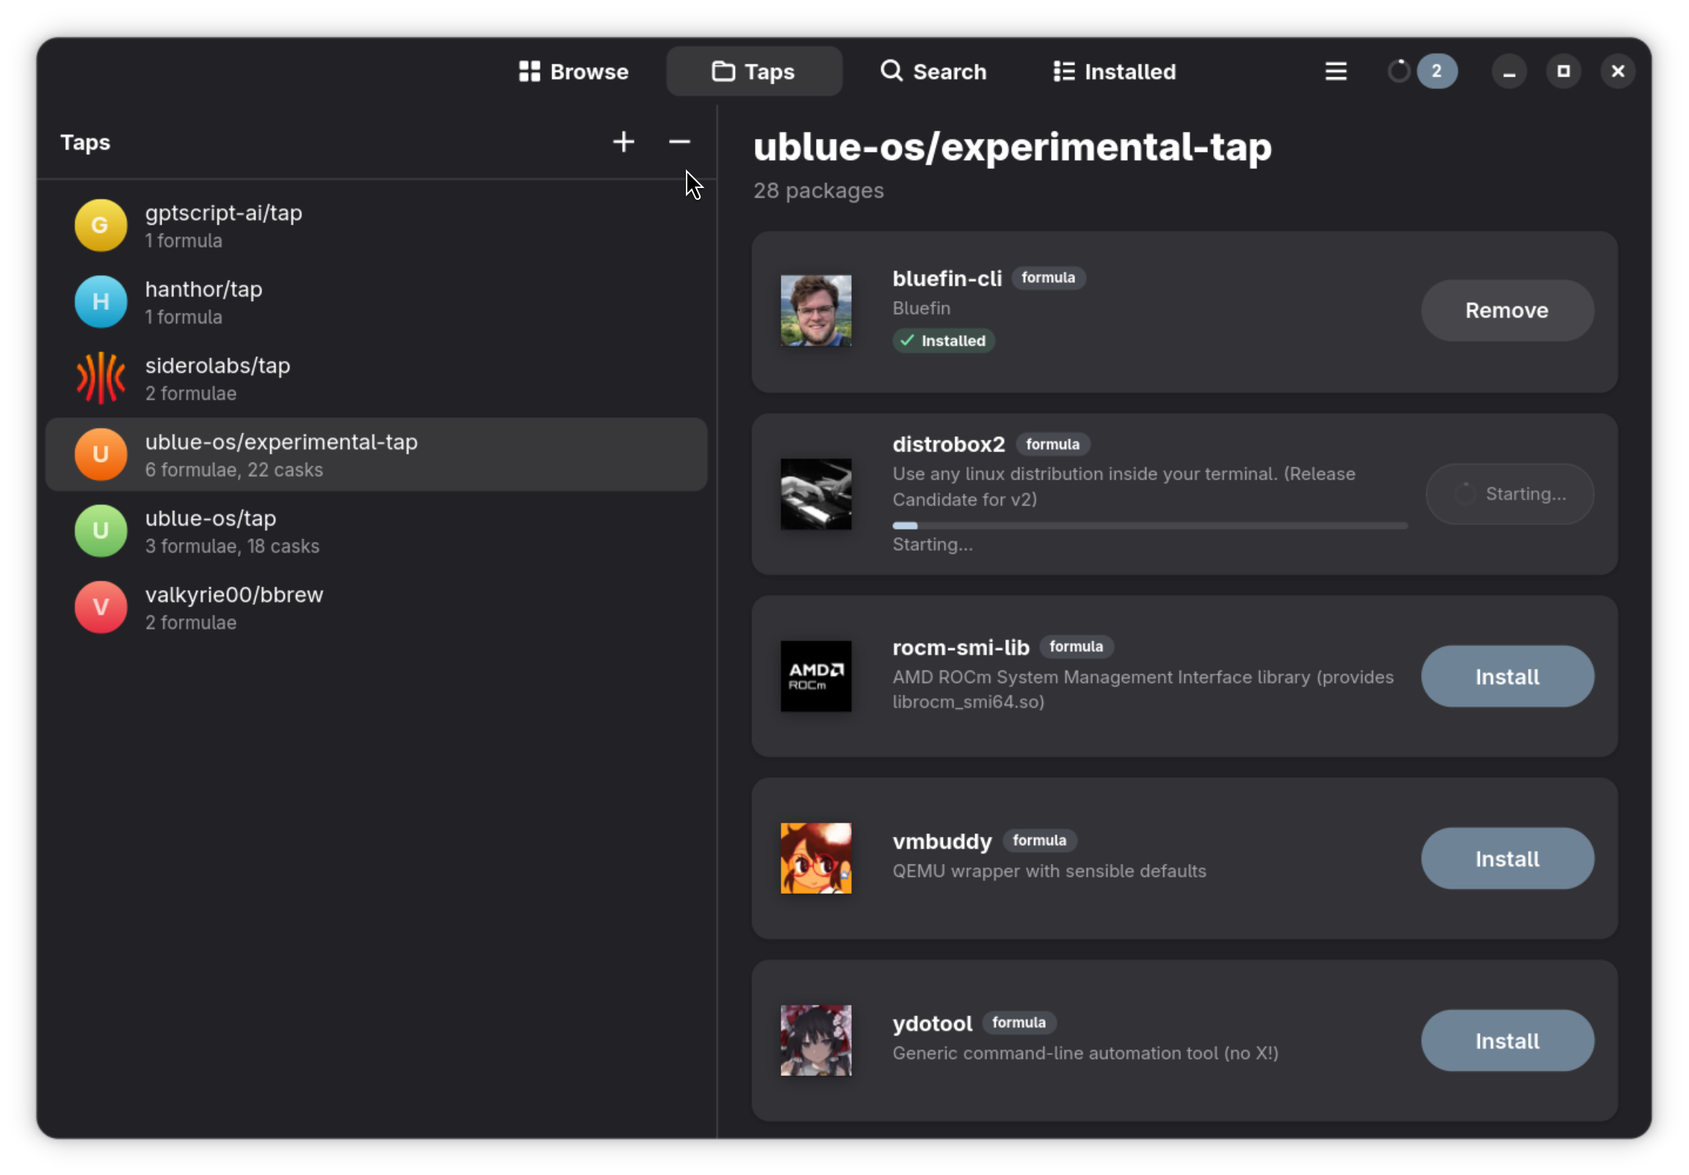This screenshot has width=1689, height=1175.
Task: Click the formula tag next to ydotool
Action: tap(1019, 1023)
